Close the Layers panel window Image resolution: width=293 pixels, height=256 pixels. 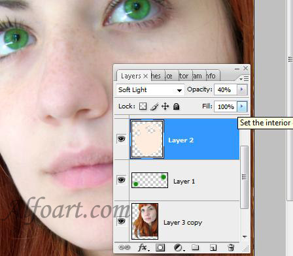245,69
